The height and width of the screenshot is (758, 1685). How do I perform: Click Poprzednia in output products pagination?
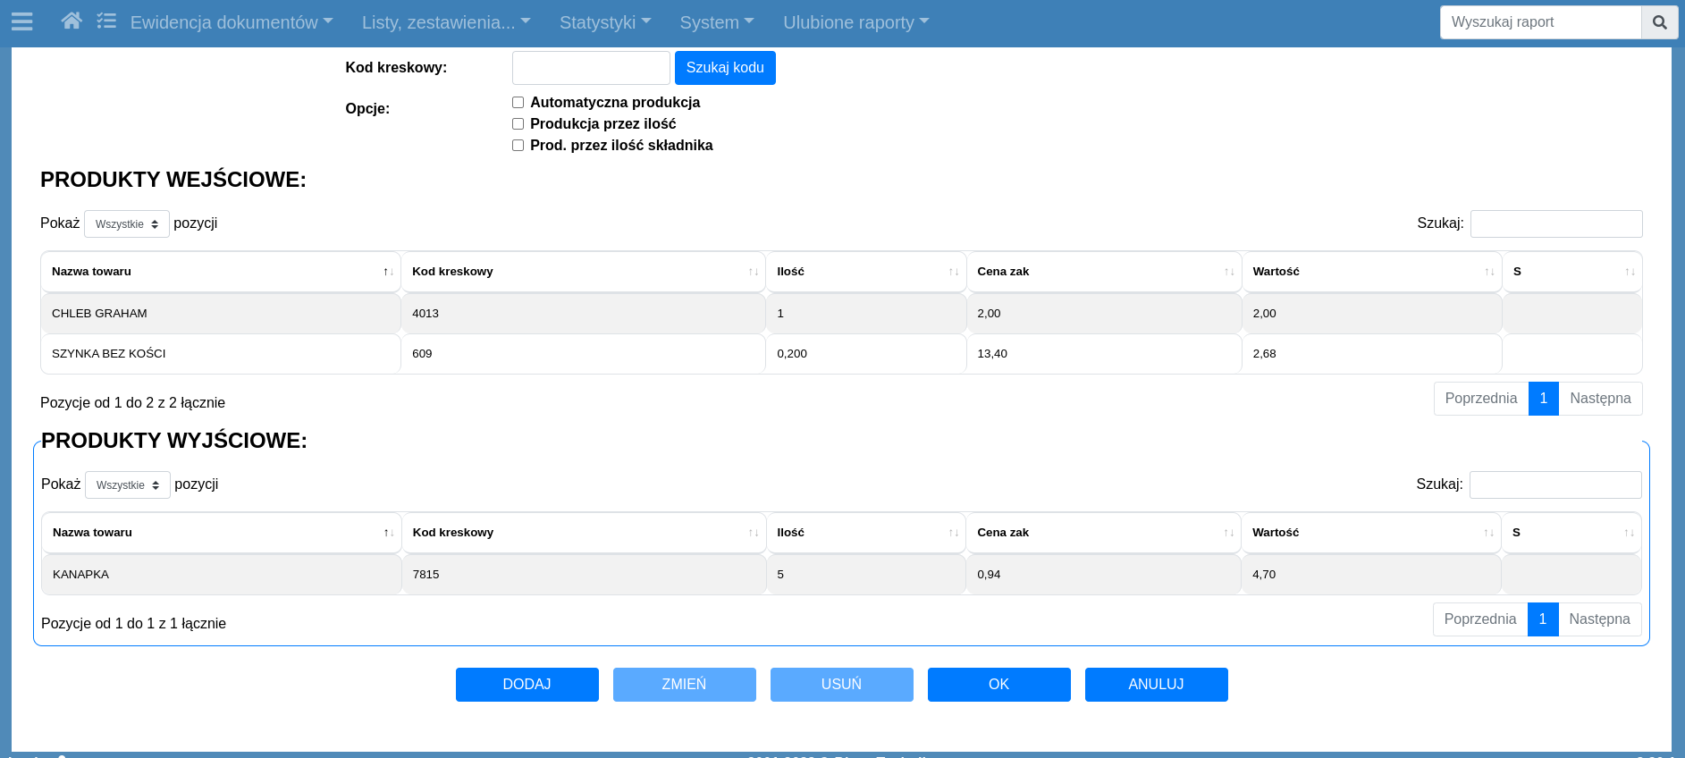[1480, 619]
